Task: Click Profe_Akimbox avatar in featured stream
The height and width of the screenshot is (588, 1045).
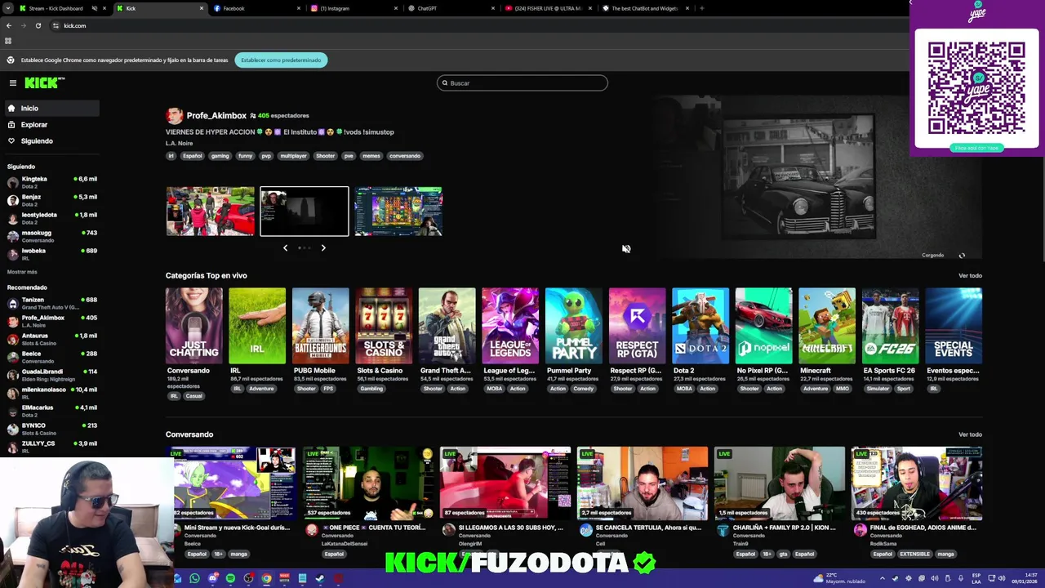Action: click(174, 115)
